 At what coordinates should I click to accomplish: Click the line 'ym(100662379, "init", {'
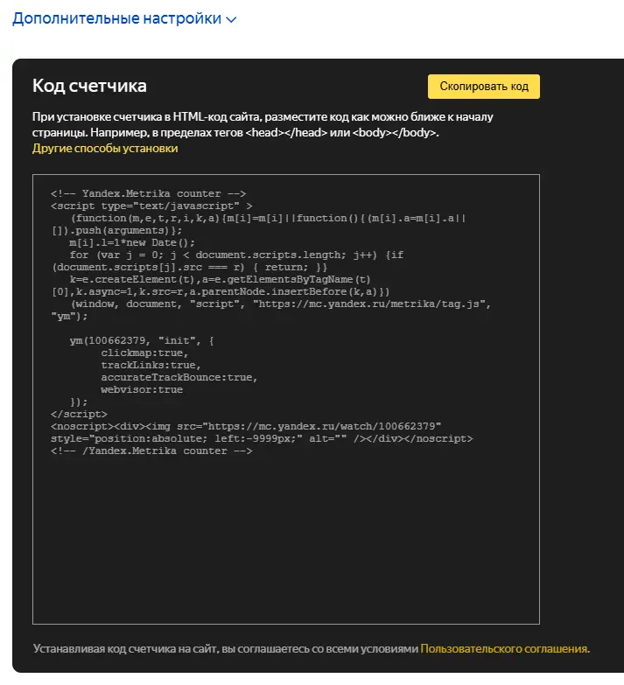click(142, 341)
